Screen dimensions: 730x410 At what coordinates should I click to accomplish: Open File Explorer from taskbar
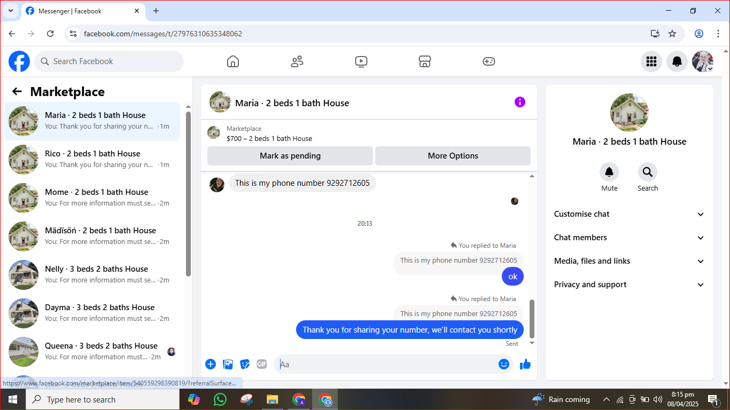tap(273, 399)
